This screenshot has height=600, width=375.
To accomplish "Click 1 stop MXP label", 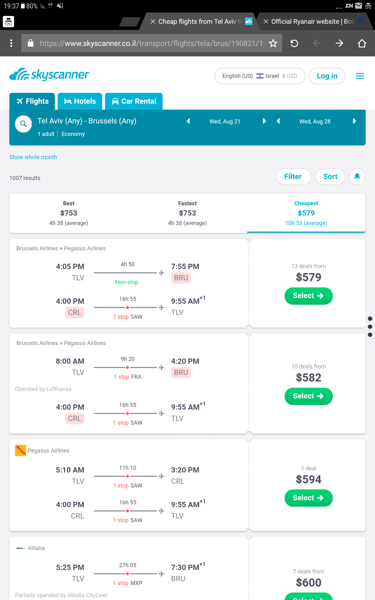I will (x=127, y=583).
